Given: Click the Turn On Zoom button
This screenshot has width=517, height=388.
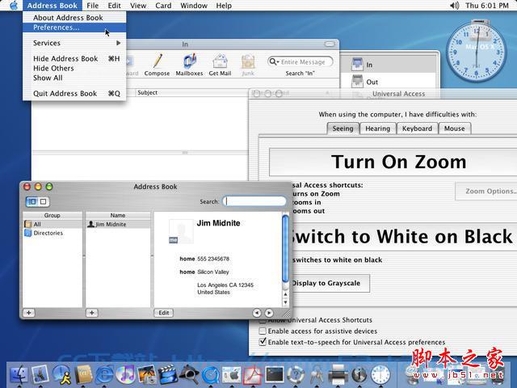Looking at the screenshot, I should pyautogui.click(x=393, y=162).
